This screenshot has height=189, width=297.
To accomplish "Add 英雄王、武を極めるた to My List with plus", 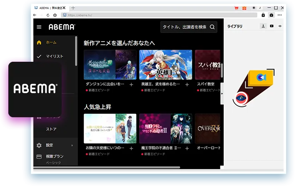I will (x=187, y=85).
